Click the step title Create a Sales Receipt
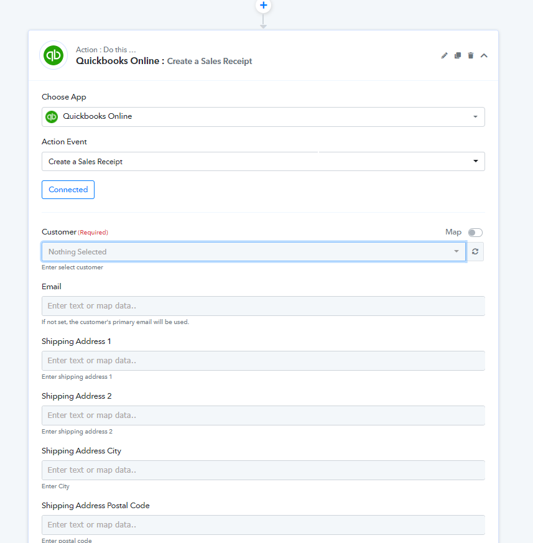Image resolution: width=533 pixels, height=543 pixels. click(x=210, y=62)
